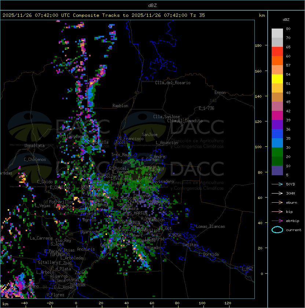305x308 pixels.
Task: Click the TUPUNGATO place label
Action: 59,255
